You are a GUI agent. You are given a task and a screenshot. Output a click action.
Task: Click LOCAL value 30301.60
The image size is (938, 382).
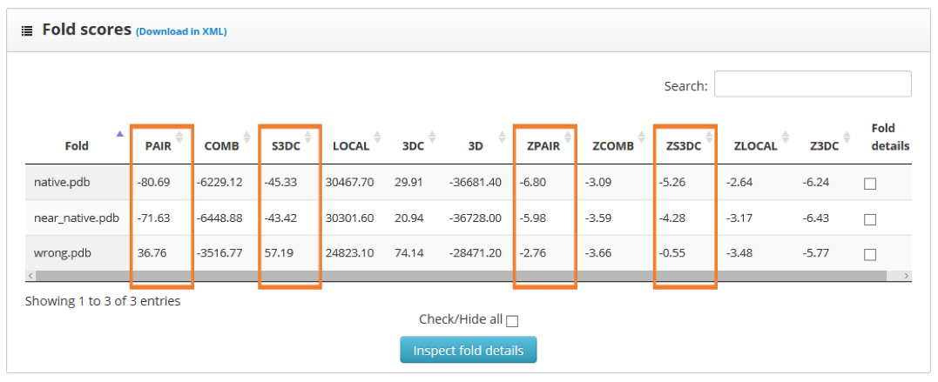(x=350, y=218)
